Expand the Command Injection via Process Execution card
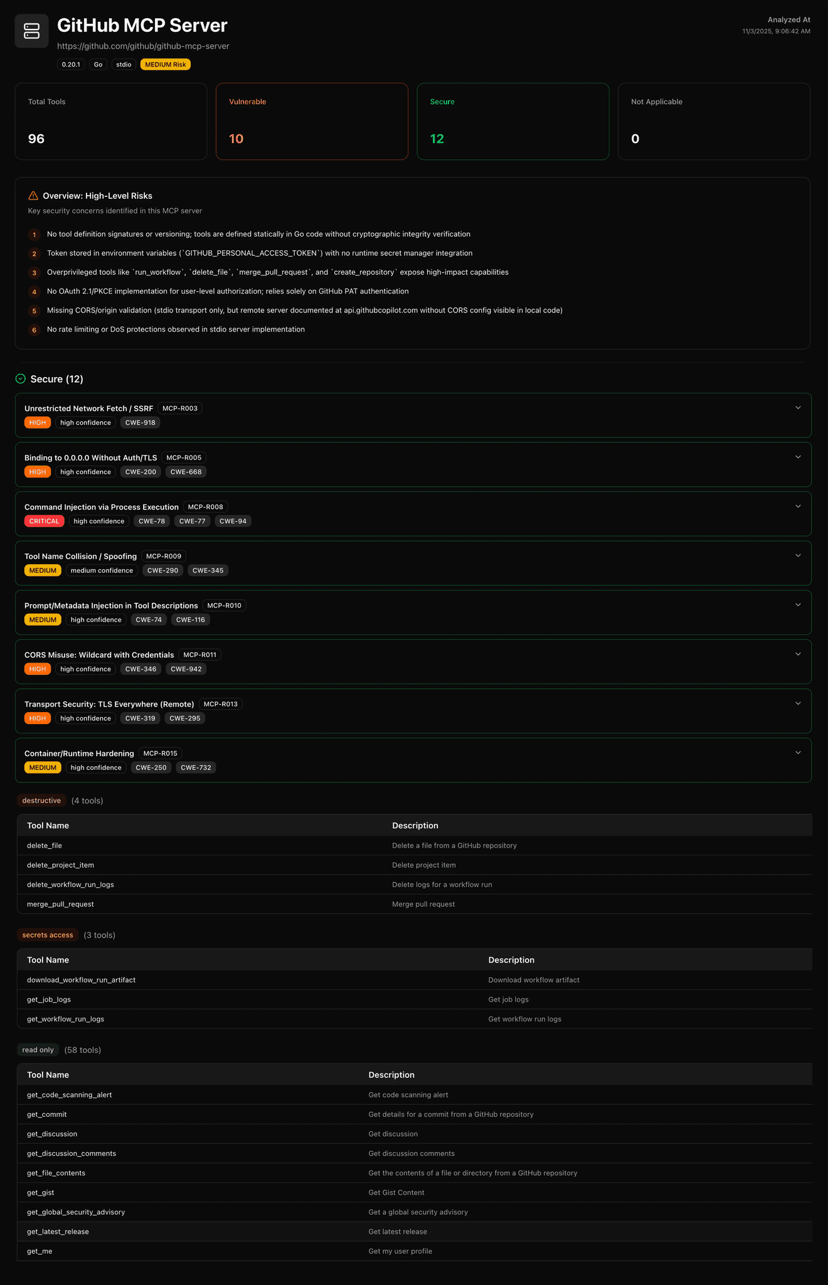This screenshot has height=1285, width=828. point(798,506)
